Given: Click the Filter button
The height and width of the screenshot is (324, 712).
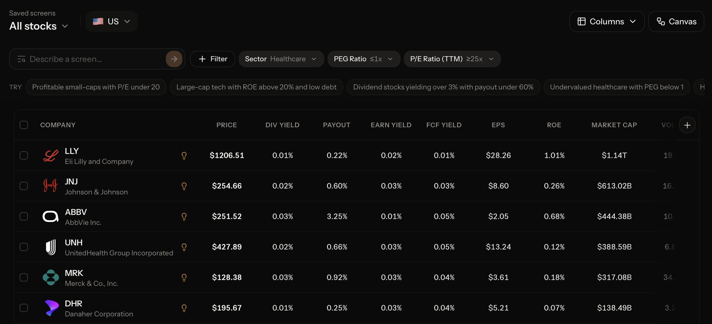Looking at the screenshot, I should click(x=213, y=59).
